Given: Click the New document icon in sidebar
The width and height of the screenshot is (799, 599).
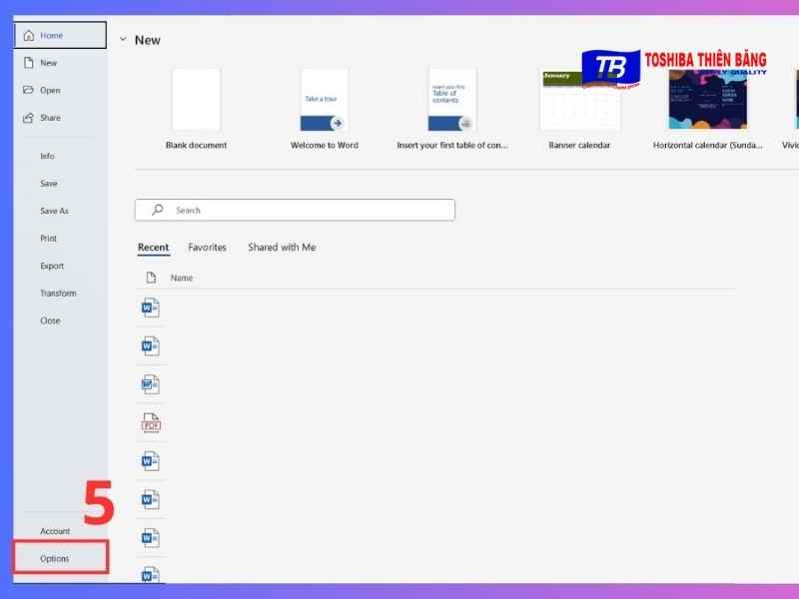Looking at the screenshot, I should pos(28,63).
